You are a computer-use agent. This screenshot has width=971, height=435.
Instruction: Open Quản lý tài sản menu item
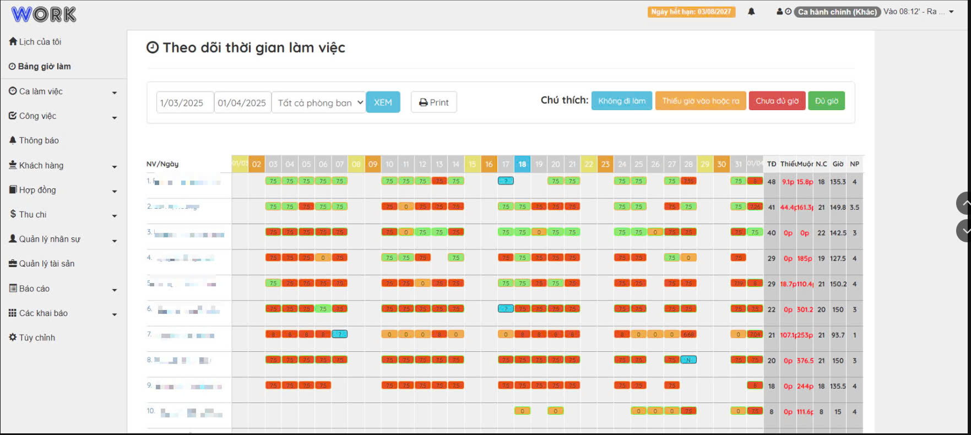pyautogui.click(x=41, y=264)
